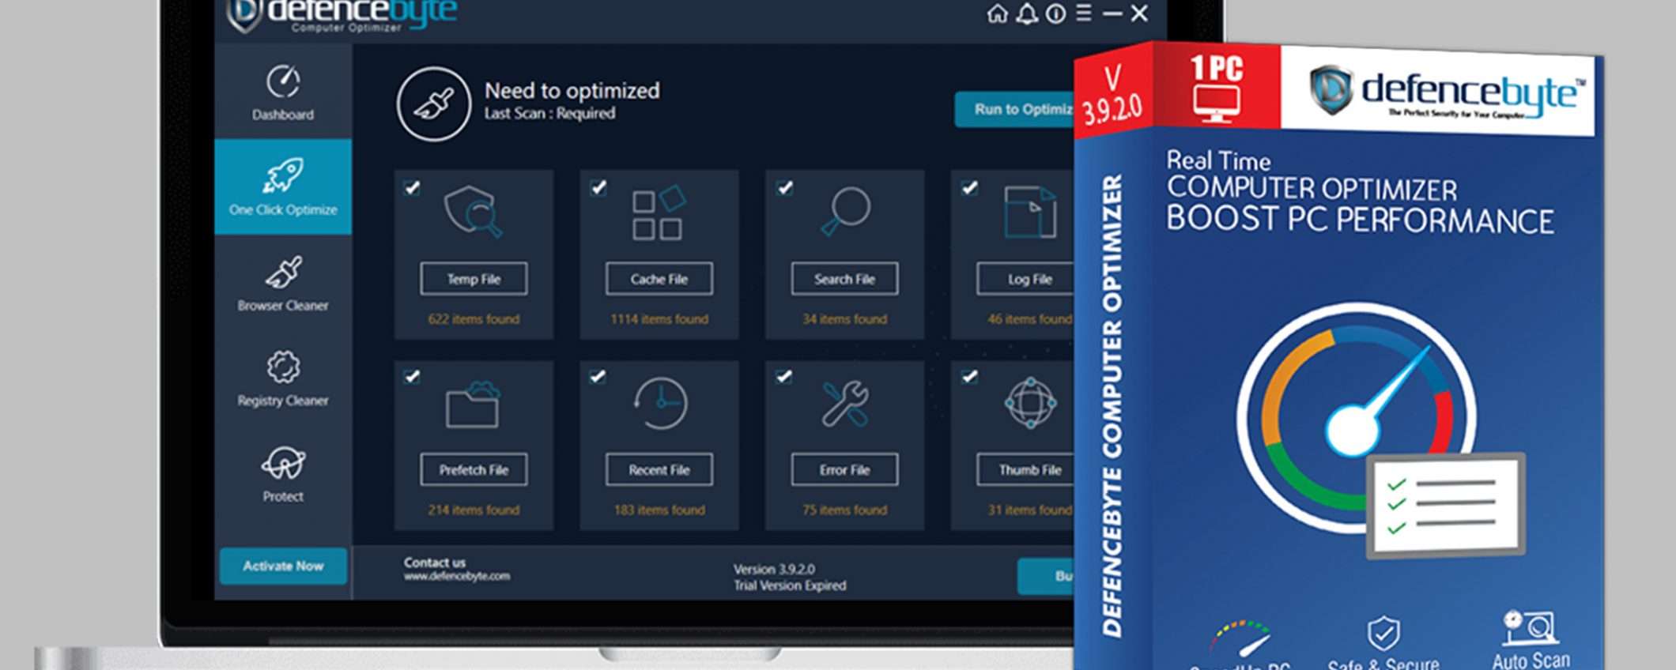Image resolution: width=1676 pixels, height=670 pixels.
Task: Uncheck the Recent File checkbox
Action: (x=598, y=376)
